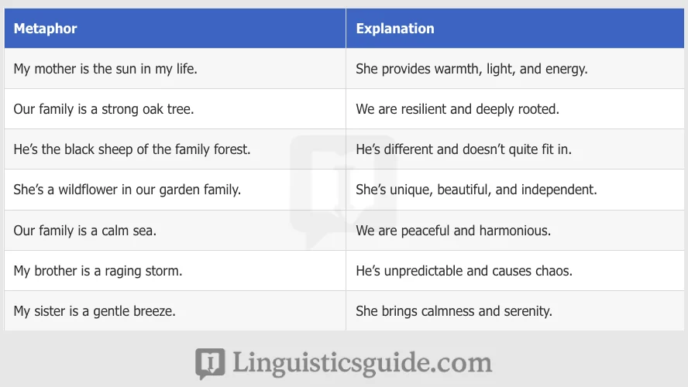Select the Explanation column header
The height and width of the screenshot is (387, 688).
pos(395,29)
